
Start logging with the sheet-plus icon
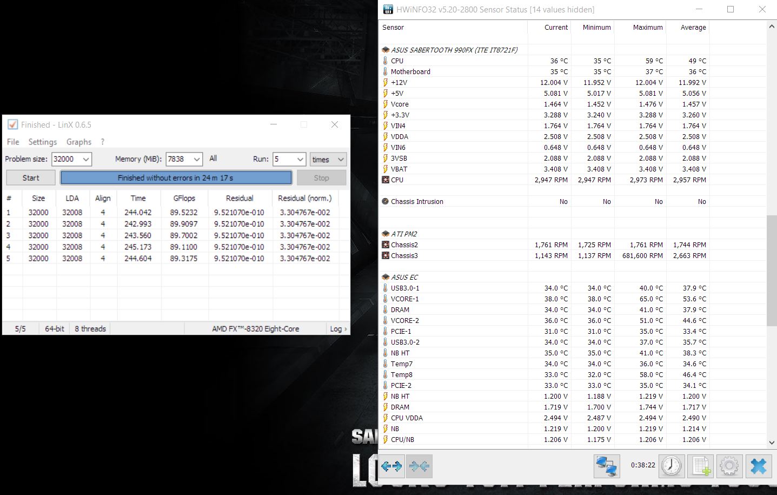point(701,466)
